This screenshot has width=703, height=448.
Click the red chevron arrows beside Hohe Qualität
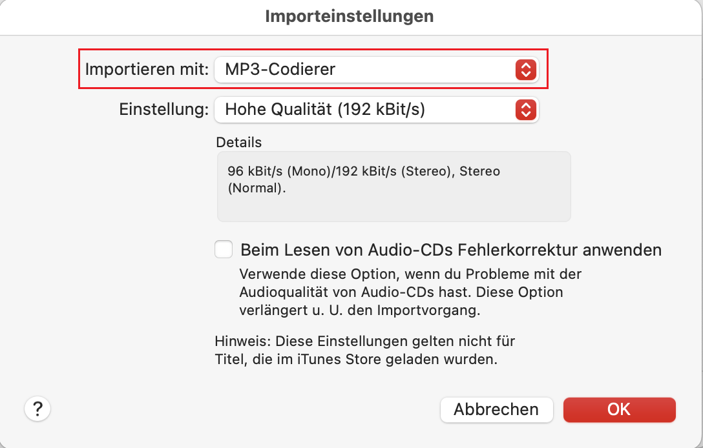pyautogui.click(x=526, y=110)
